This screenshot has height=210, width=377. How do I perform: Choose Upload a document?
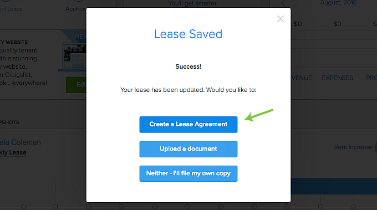point(188,149)
